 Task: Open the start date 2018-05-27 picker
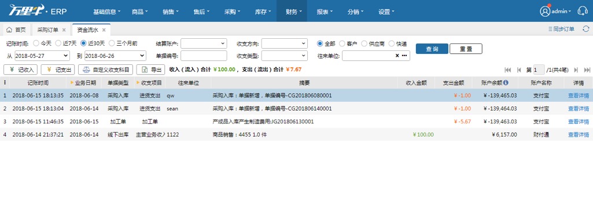coord(42,56)
